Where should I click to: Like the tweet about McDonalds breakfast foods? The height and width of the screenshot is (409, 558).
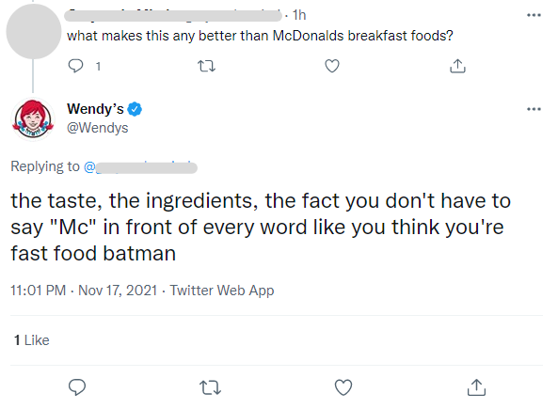click(332, 66)
